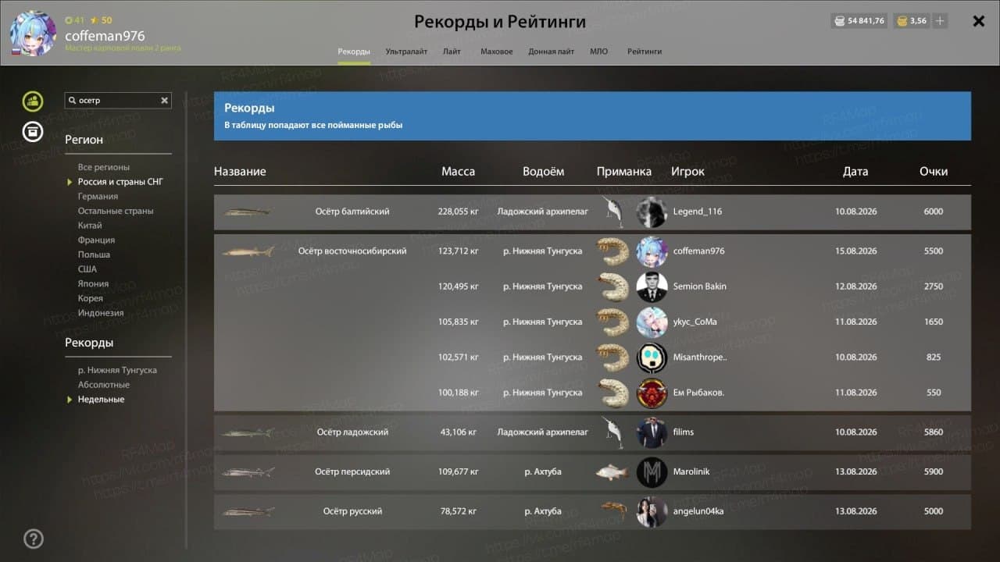The image size is (1000, 562).
Task: Click filims player avatar
Action: (652, 432)
